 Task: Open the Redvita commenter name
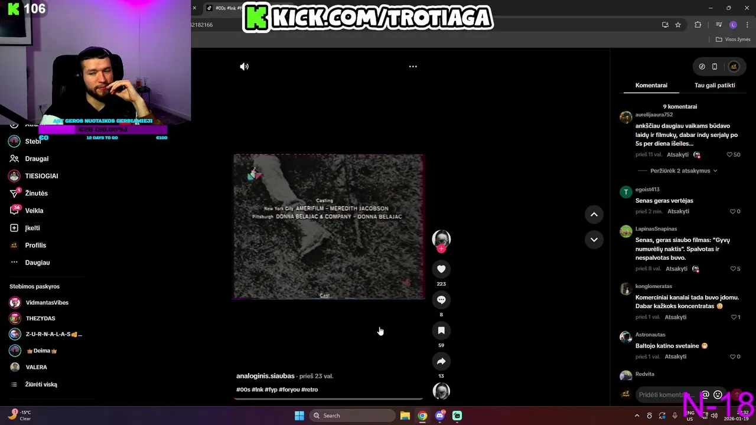[x=644, y=374]
